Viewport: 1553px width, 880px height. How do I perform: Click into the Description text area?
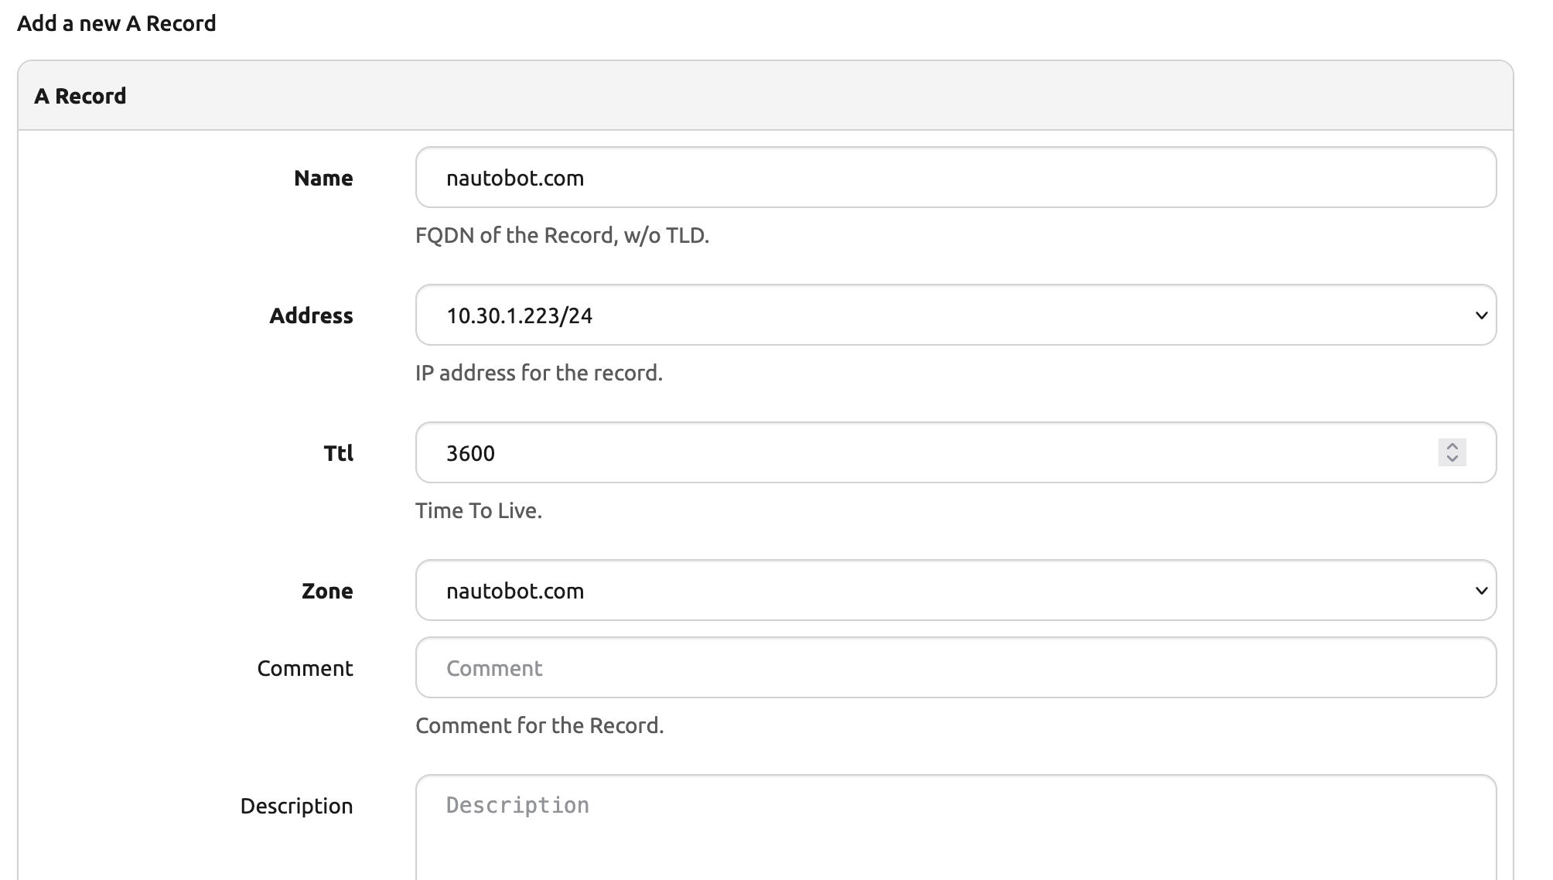pos(955,827)
